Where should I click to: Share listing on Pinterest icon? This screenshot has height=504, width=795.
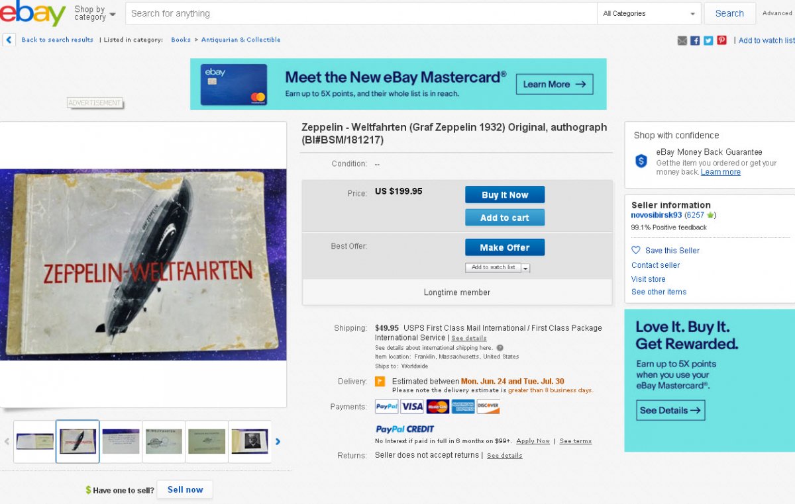click(721, 40)
